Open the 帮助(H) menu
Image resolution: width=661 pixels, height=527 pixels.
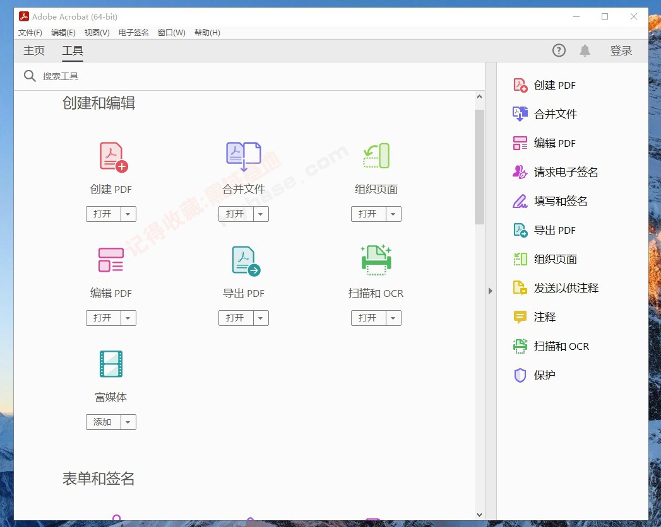point(207,33)
